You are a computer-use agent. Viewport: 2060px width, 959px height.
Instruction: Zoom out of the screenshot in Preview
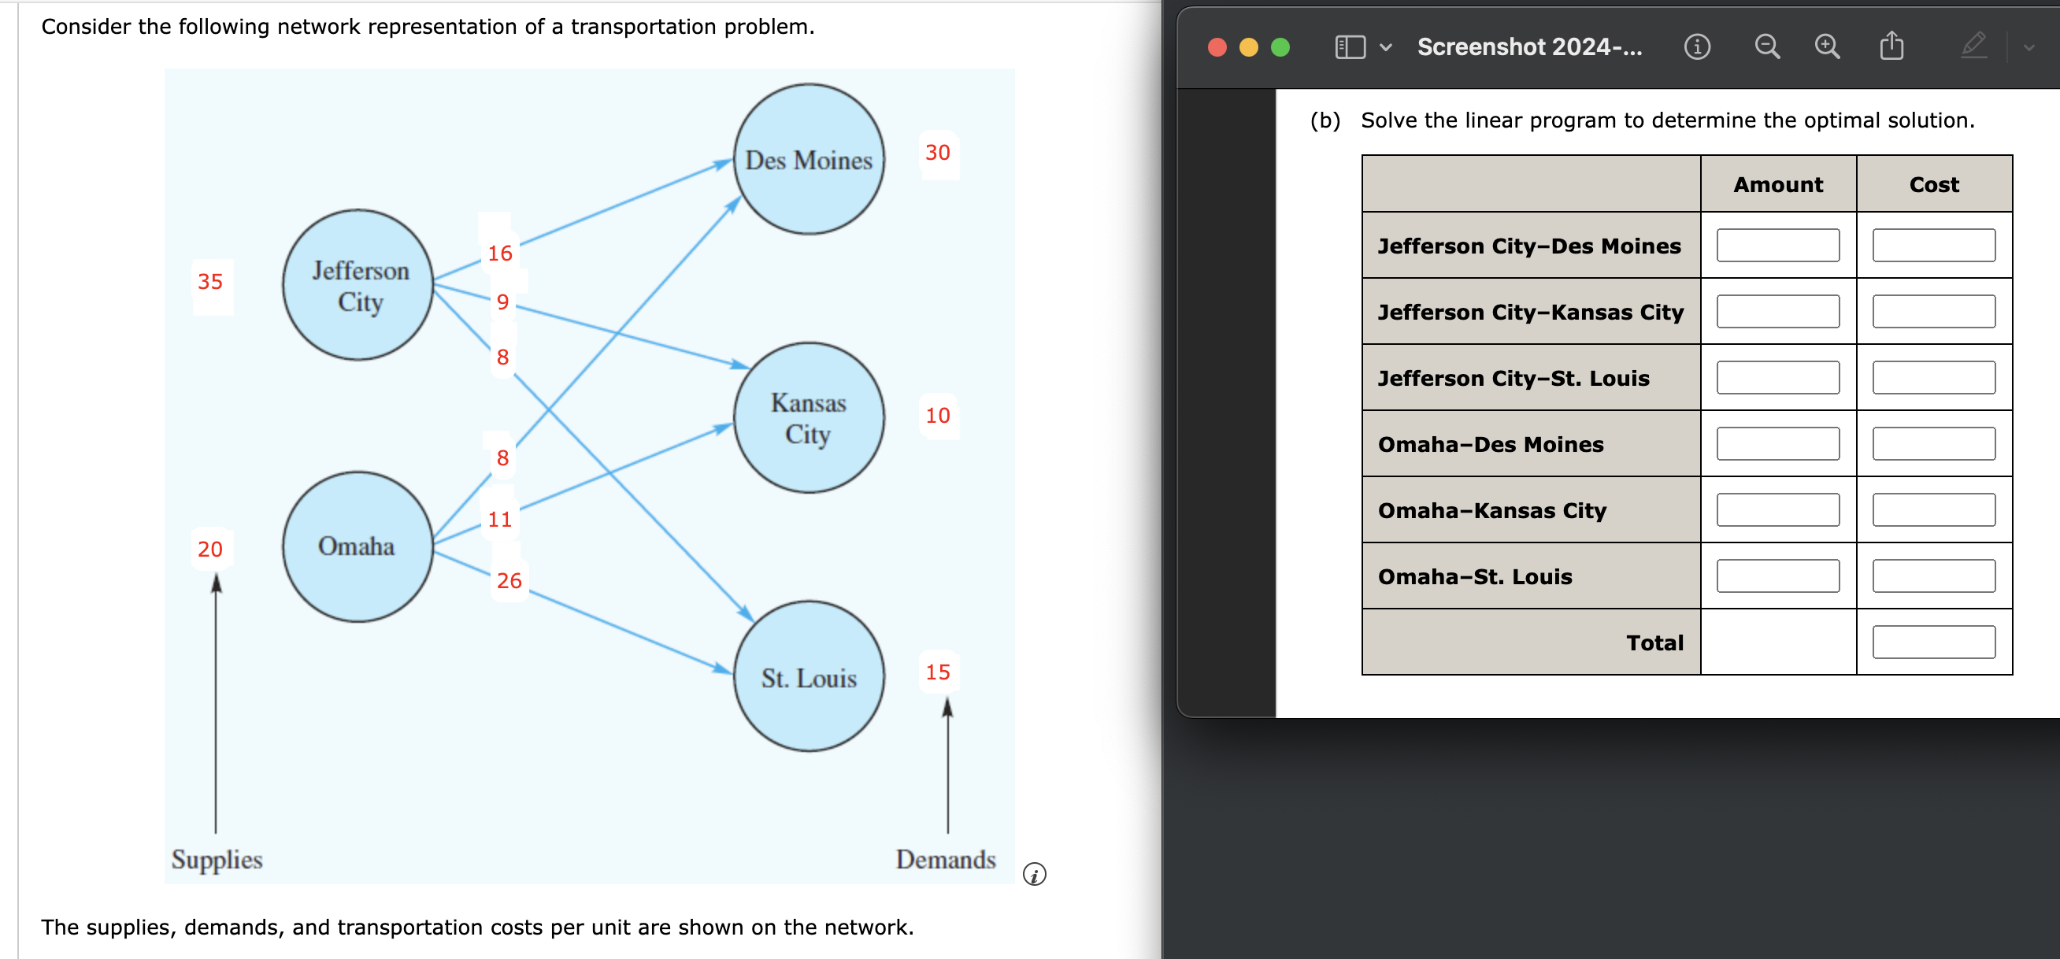pyautogui.click(x=1767, y=46)
